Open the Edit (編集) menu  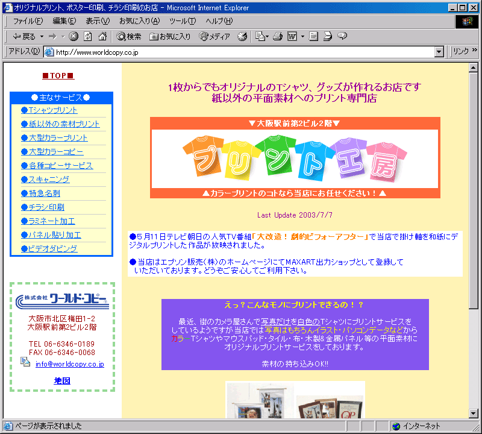pos(64,21)
